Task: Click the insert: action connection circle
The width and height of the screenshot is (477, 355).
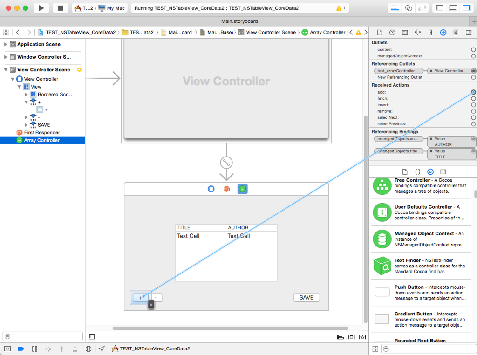Action: (473, 105)
